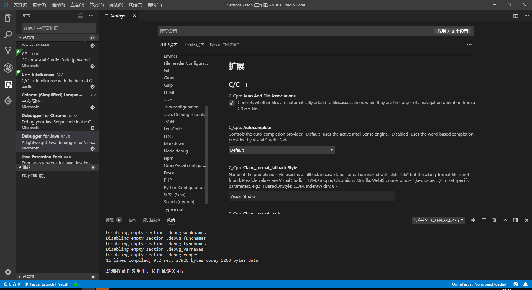Kill the active terminal instance
Image resolution: width=532 pixels, height=290 pixels.
(494, 220)
